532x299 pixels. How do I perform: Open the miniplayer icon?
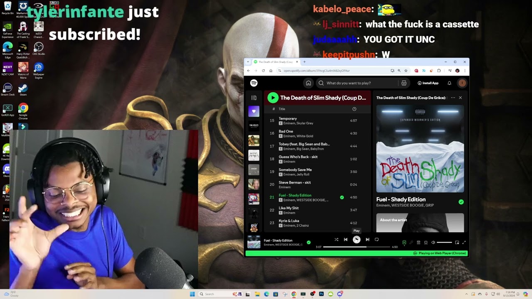457,243
